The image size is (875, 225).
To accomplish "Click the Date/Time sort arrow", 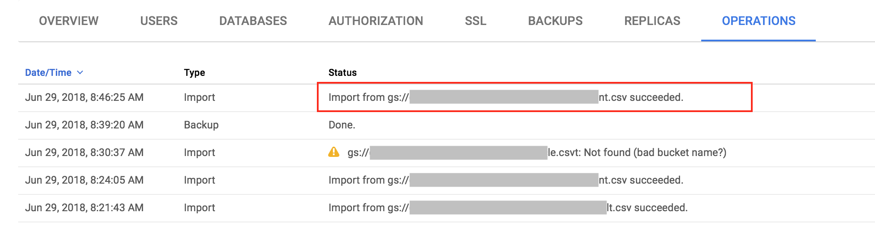I will point(80,72).
